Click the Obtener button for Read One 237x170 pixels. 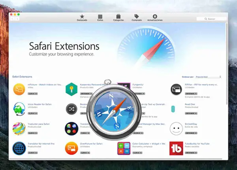pyautogui.click(x=191, y=113)
